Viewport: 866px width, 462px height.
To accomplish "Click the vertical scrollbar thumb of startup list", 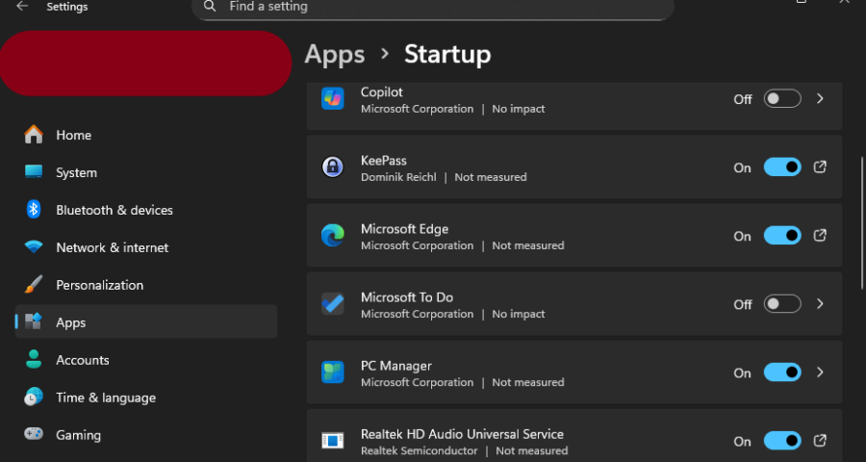I will pos(862,222).
